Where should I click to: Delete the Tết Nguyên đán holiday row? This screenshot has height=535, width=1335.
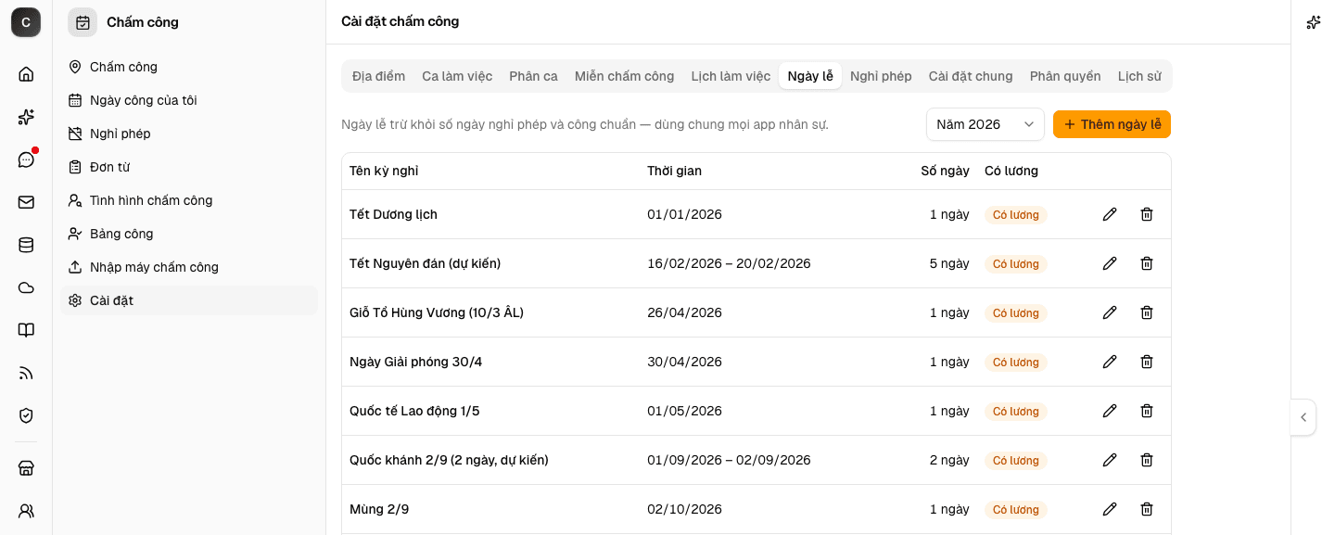pos(1147,263)
